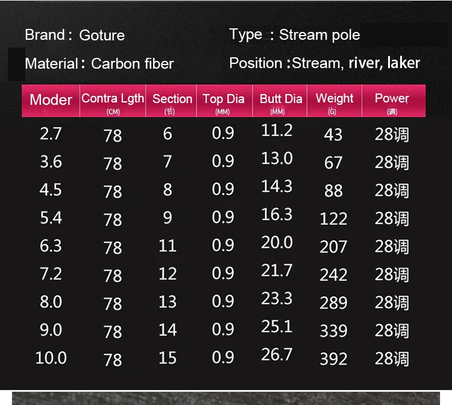Select butt diameter value 20.0
452x405 pixels.
(x=277, y=242)
